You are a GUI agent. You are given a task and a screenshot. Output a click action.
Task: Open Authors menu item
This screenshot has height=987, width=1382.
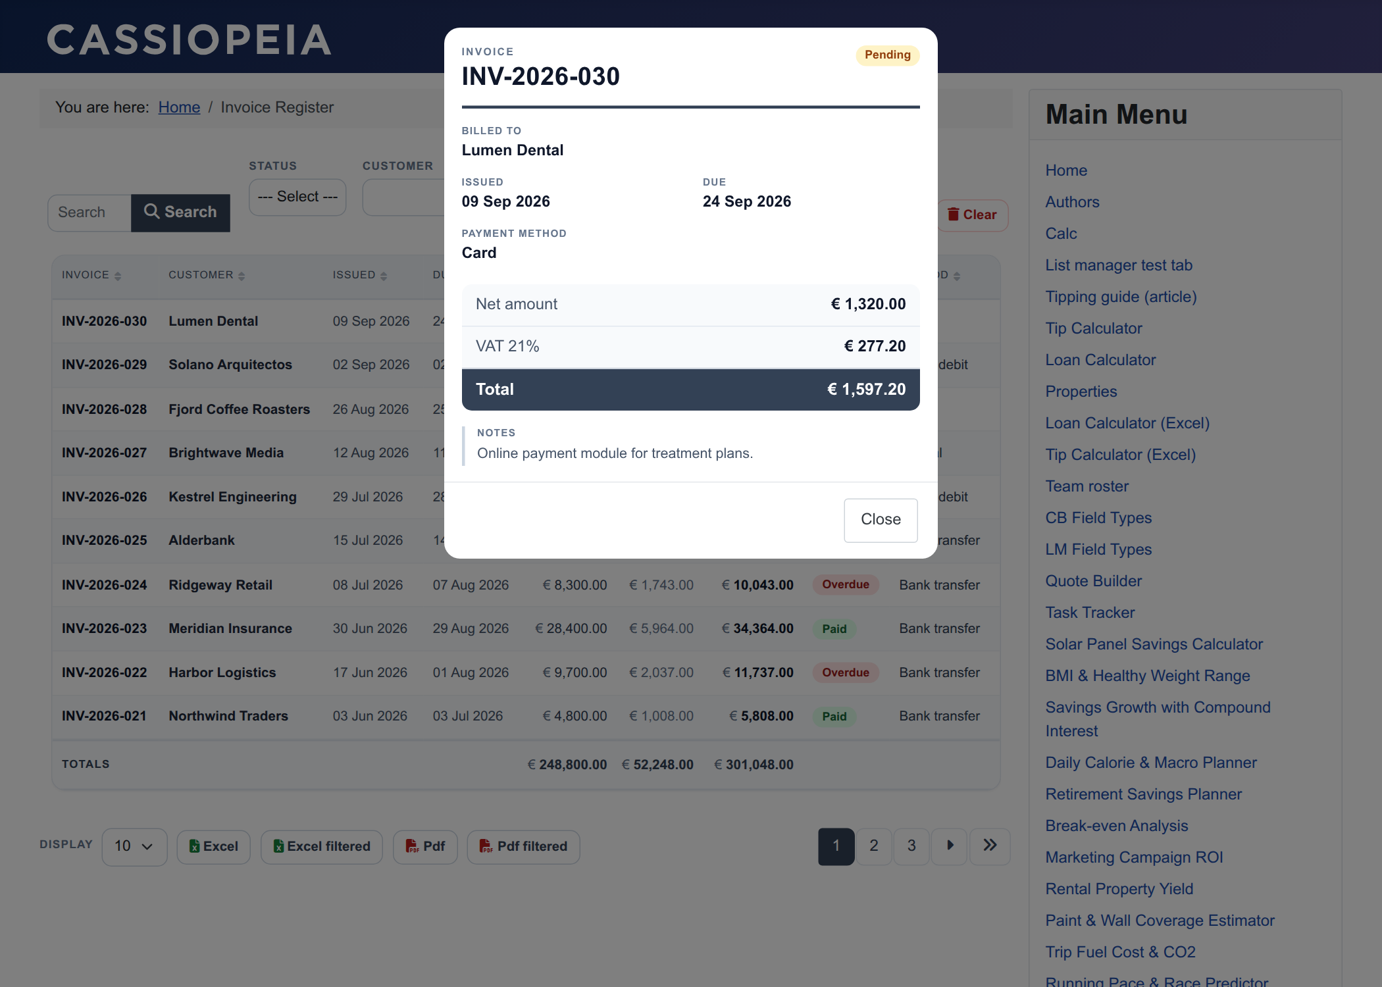click(x=1072, y=202)
